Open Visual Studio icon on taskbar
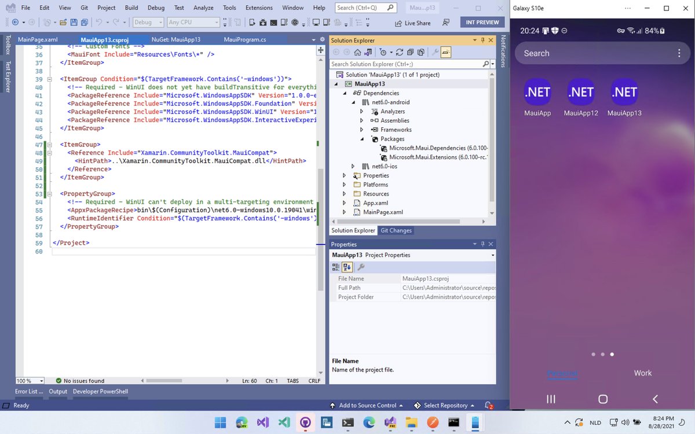Viewport: 695px width, 434px height. point(262,422)
